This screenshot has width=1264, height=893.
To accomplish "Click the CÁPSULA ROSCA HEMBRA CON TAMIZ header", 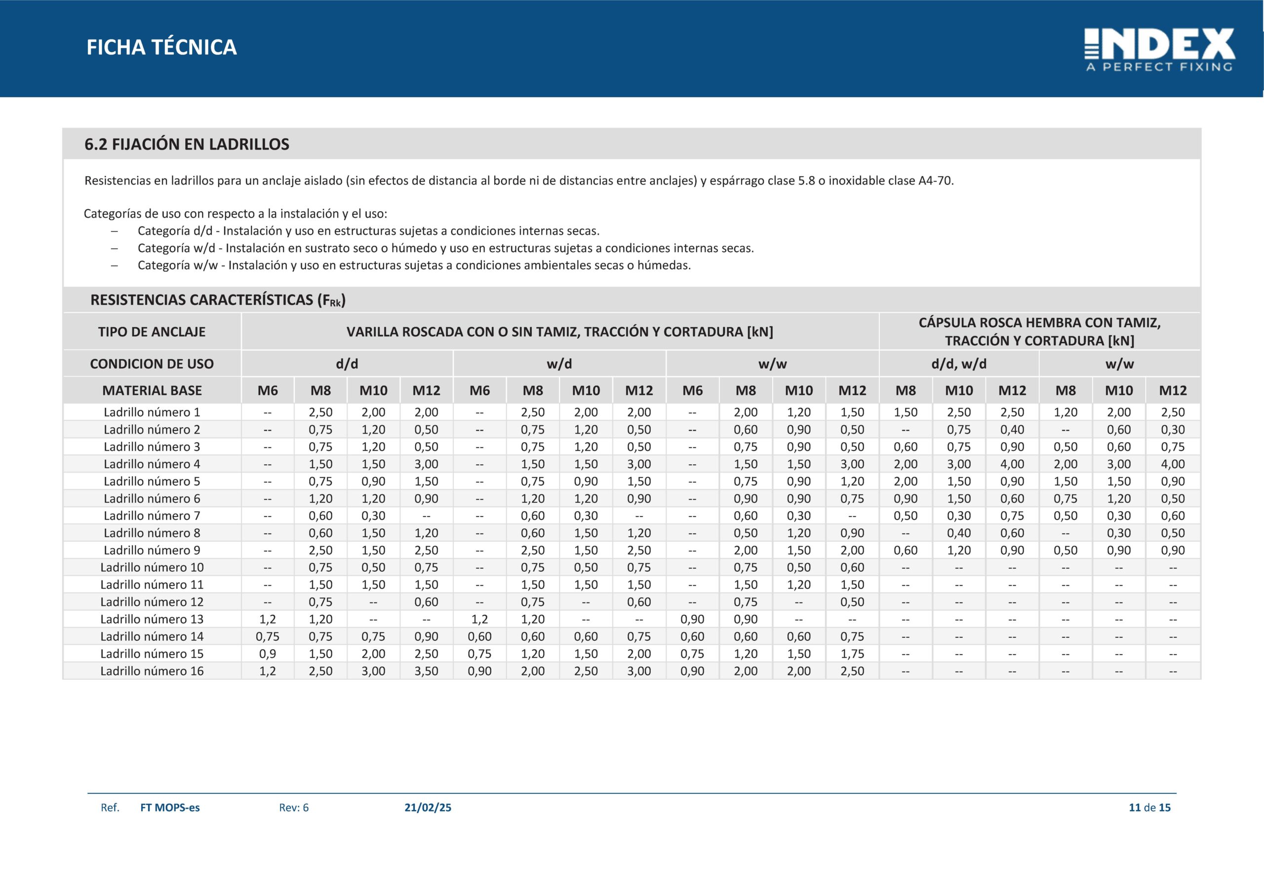I will [1040, 332].
